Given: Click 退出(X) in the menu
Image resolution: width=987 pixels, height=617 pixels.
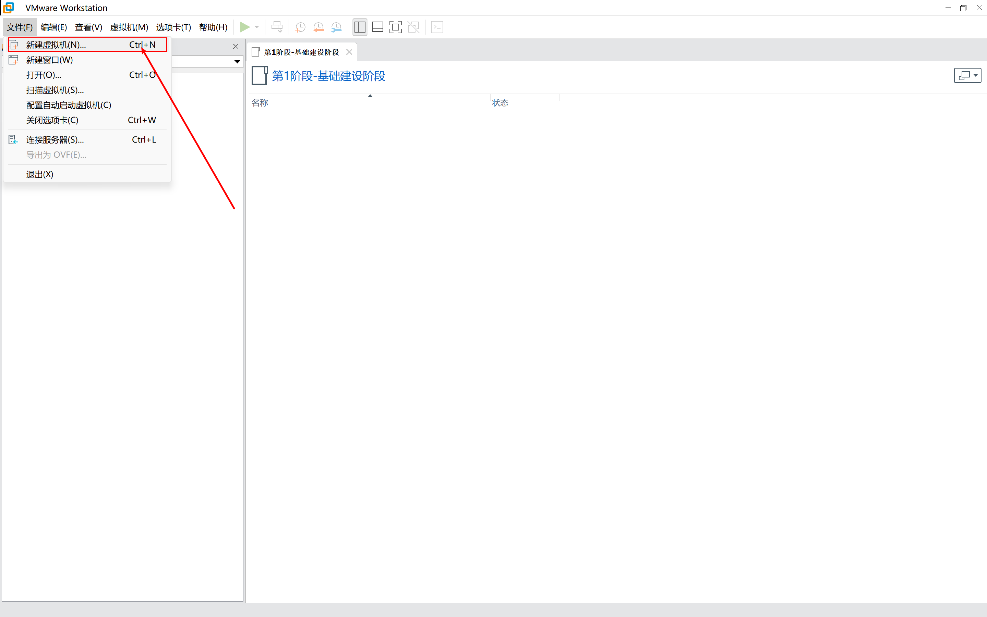Looking at the screenshot, I should coord(39,175).
